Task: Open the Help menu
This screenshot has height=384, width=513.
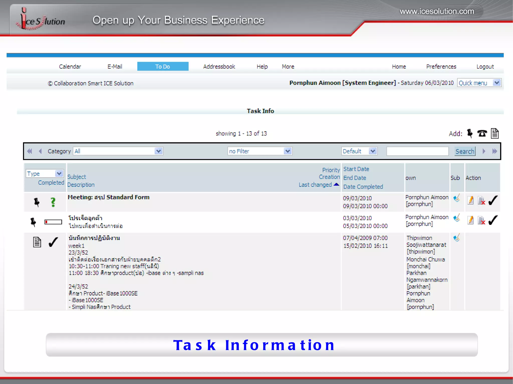Action: (x=262, y=67)
